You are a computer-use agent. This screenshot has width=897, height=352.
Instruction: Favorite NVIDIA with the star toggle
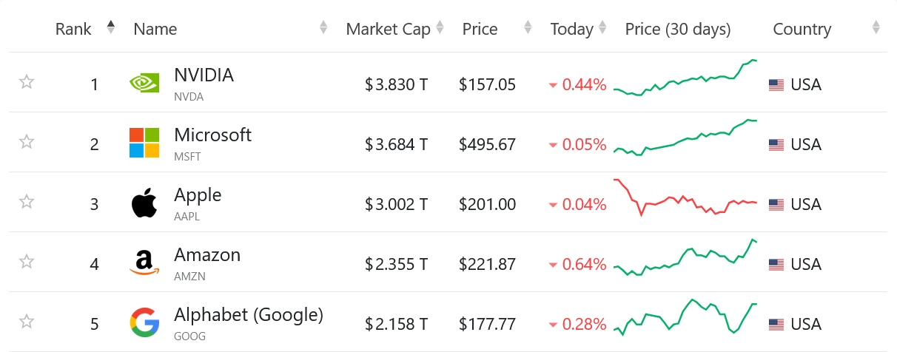27,82
